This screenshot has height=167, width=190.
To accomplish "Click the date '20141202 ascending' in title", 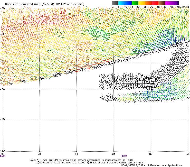I will coord(70,4).
